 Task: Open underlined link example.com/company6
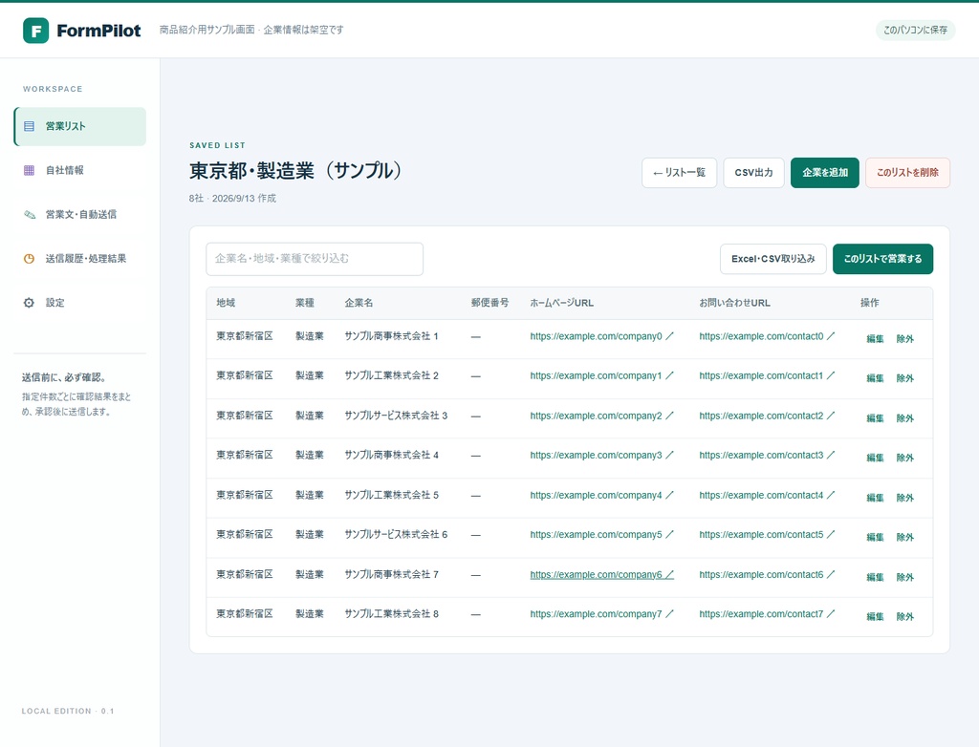click(x=602, y=574)
